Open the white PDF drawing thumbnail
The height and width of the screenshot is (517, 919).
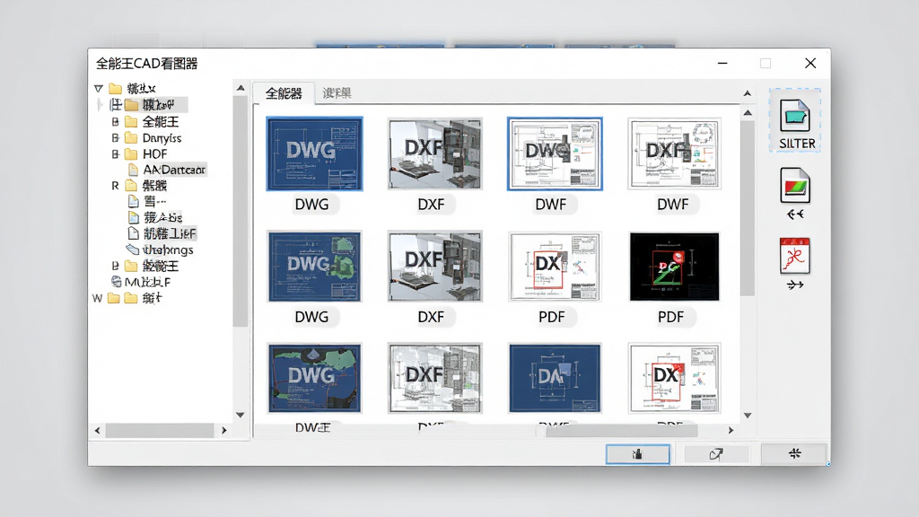pos(555,266)
